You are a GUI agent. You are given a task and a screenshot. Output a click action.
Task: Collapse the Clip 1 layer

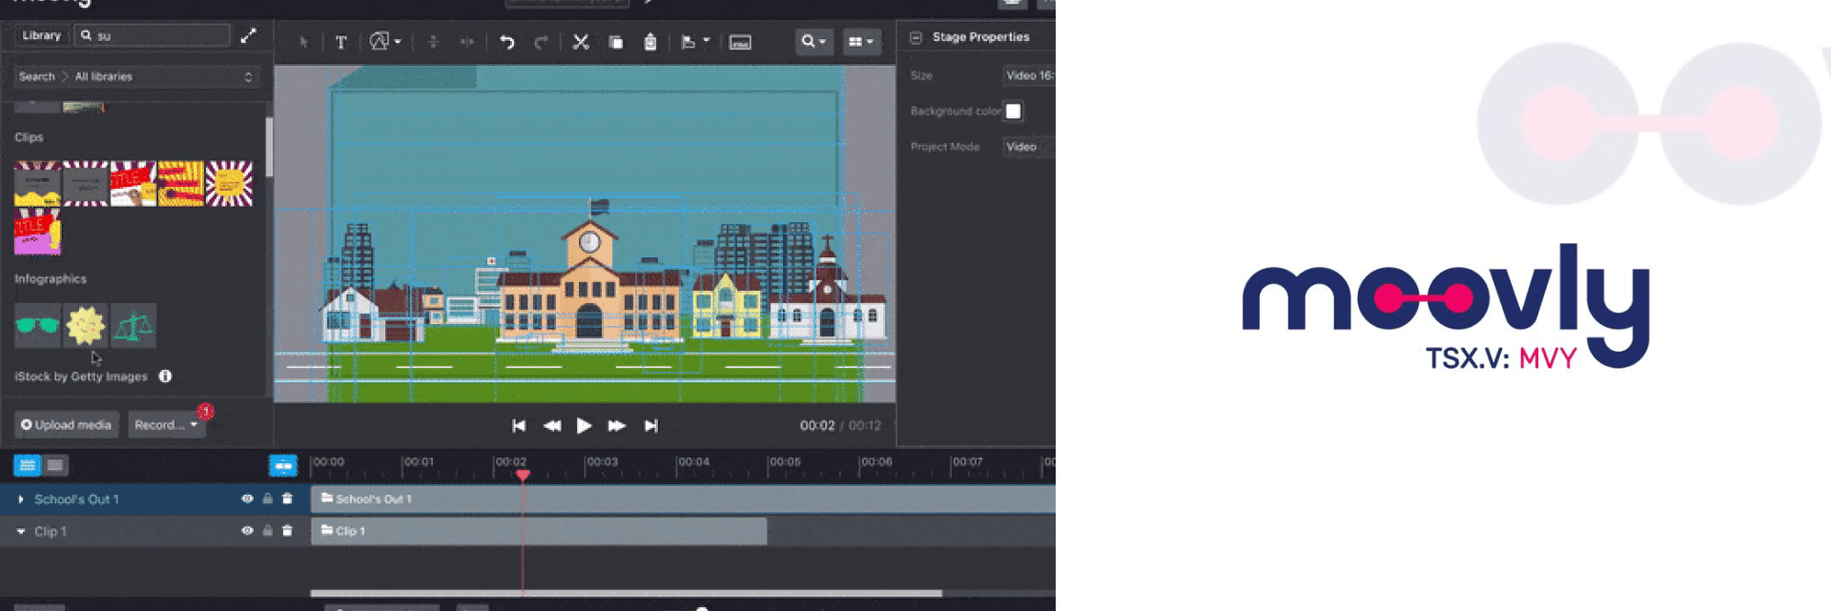pyautogui.click(x=20, y=531)
